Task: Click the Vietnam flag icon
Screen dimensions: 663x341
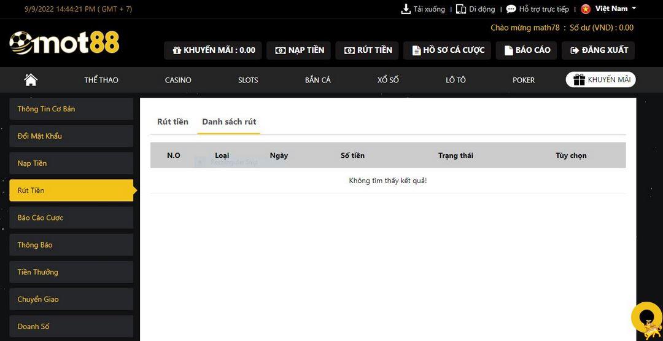Action: [586, 9]
